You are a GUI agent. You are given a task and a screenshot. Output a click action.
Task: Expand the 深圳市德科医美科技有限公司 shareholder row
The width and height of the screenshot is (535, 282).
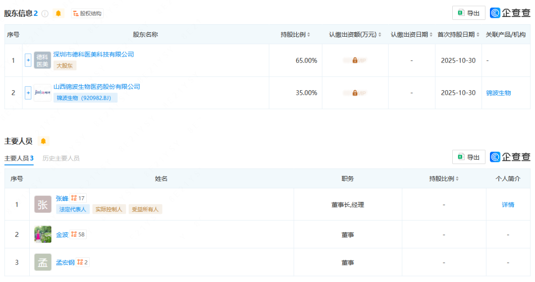(x=28, y=60)
